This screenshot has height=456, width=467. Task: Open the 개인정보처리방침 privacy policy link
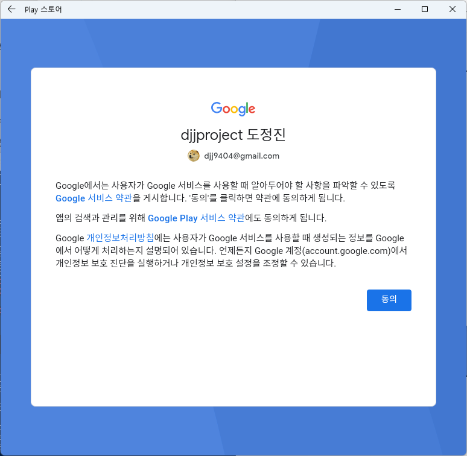coord(120,238)
